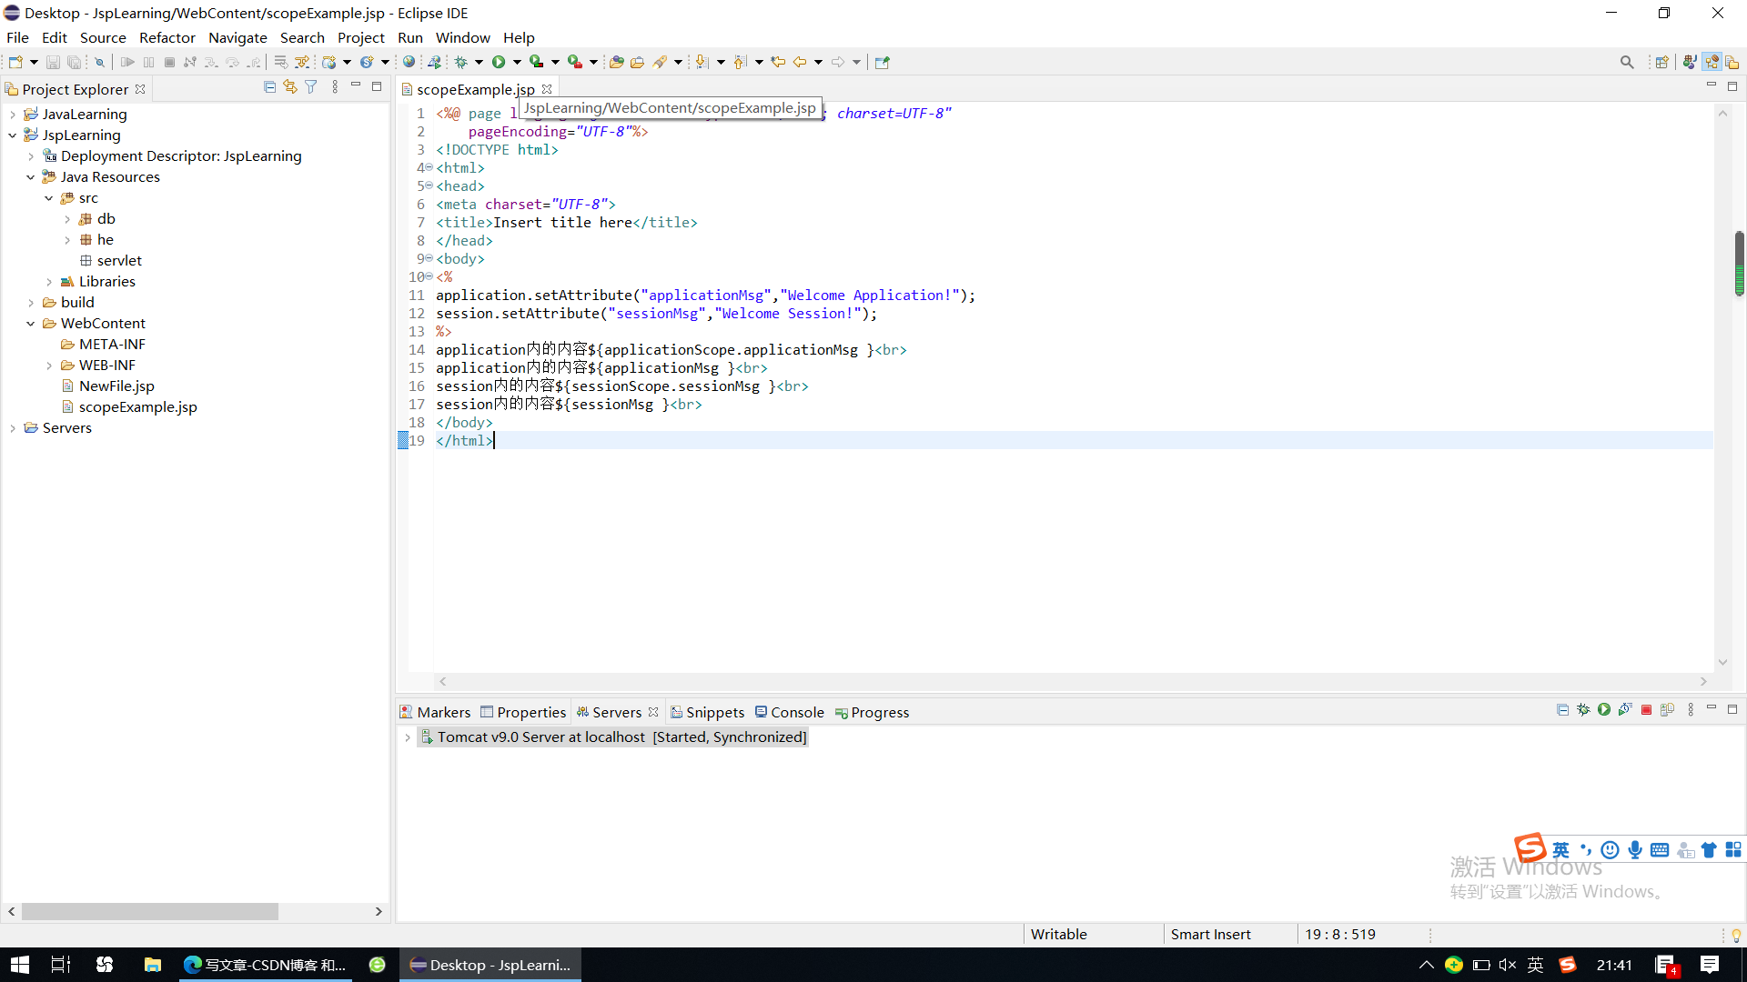Viewport: 1747px width, 982px height.
Task: Click Collapse All in Project Explorer
Action: [269, 87]
